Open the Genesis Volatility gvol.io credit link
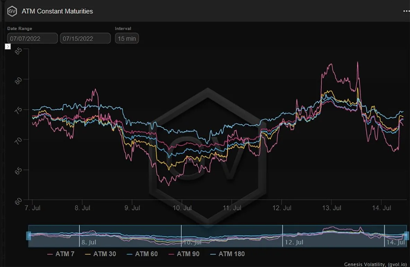The image size is (410, 267). click(x=375, y=264)
